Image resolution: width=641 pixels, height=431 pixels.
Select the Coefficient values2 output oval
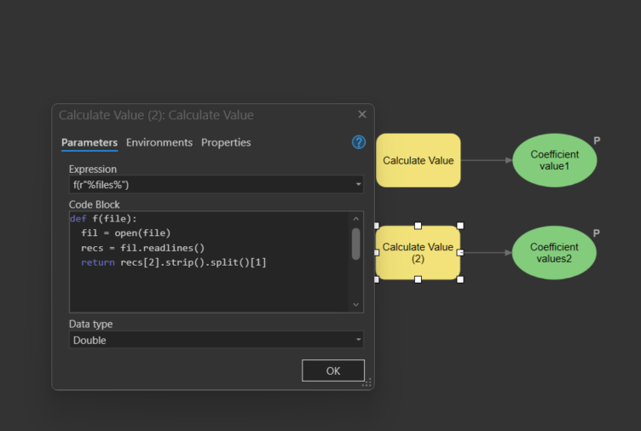pyautogui.click(x=554, y=253)
